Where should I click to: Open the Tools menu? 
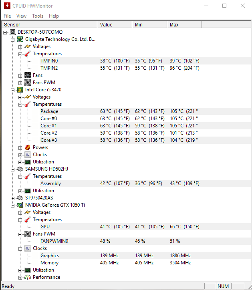38,16
